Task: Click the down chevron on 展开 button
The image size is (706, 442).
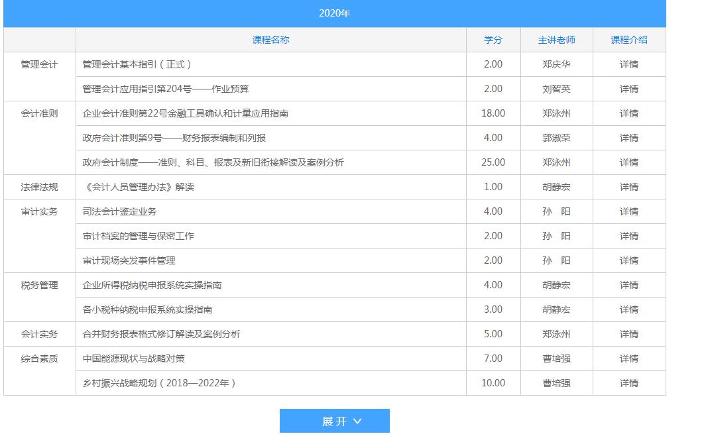Action: 358,421
